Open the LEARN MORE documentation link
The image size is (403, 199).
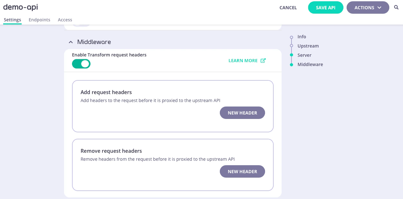[x=243, y=60]
